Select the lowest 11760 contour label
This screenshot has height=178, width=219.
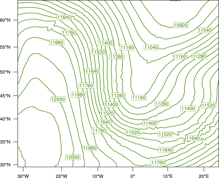tap(158, 162)
